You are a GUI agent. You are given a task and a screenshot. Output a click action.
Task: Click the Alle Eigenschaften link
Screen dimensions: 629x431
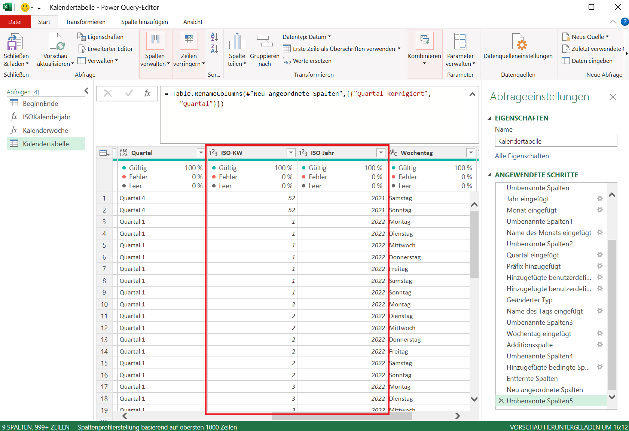click(522, 156)
